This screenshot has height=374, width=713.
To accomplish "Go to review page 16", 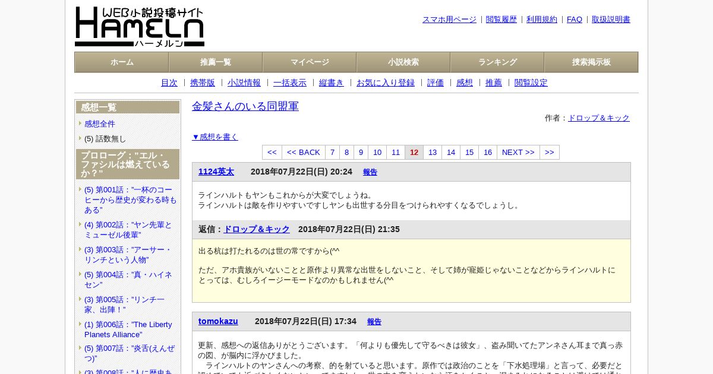I will [x=488, y=153].
